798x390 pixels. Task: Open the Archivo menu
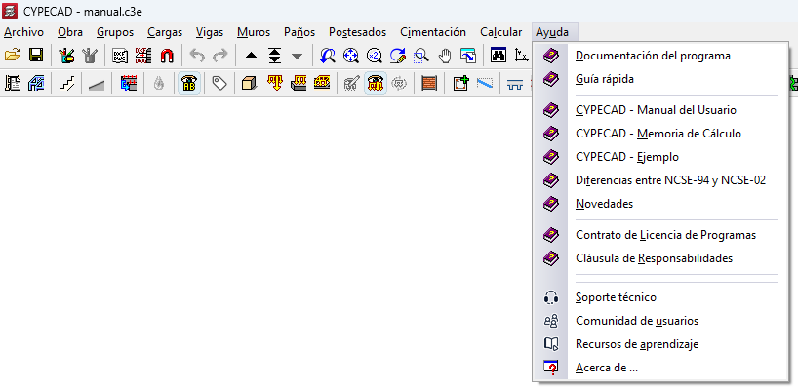pyautogui.click(x=23, y=31)
